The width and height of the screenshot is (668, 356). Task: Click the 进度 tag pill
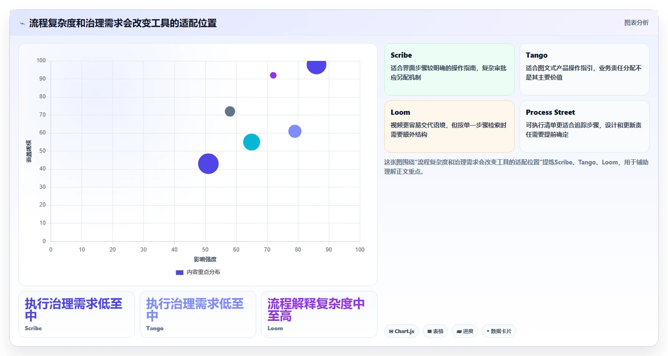(465, 331)
